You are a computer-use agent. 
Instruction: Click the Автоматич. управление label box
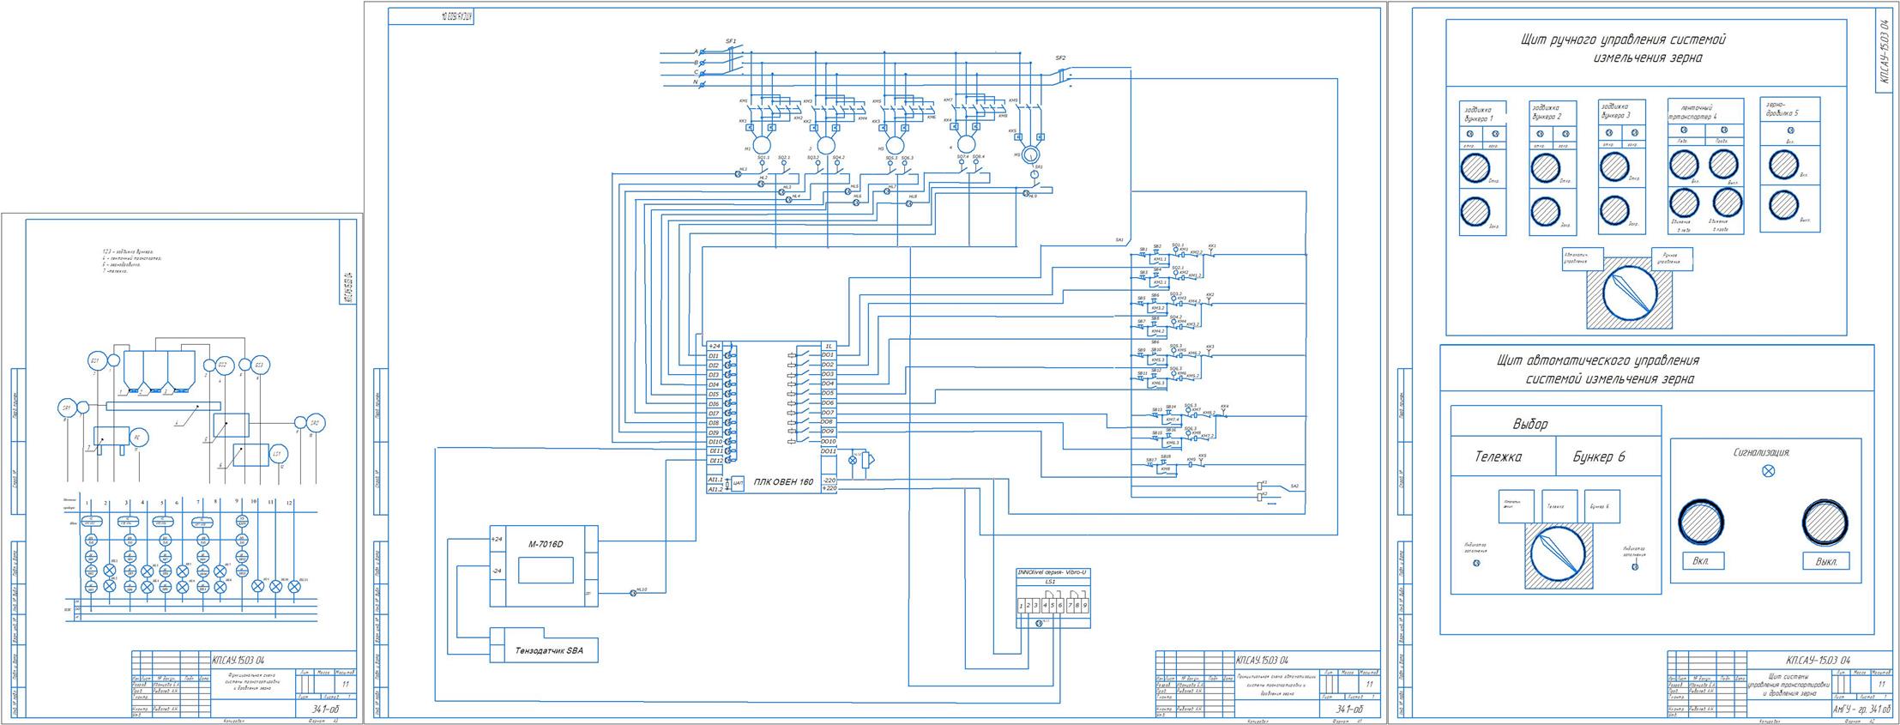(1583, 259)
